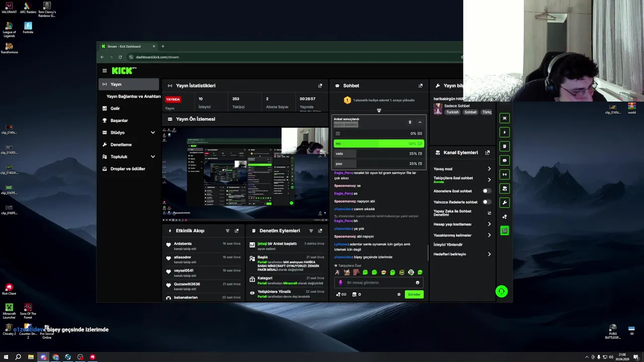The height and width of the screenshot is (362, 644).
Task: Click the Turkish stream tag
Action: 452,112
